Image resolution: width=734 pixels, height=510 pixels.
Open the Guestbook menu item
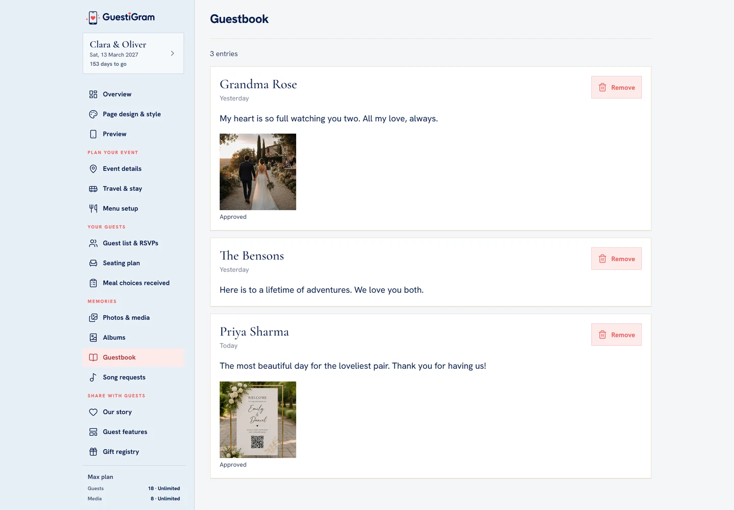[134, 358]
